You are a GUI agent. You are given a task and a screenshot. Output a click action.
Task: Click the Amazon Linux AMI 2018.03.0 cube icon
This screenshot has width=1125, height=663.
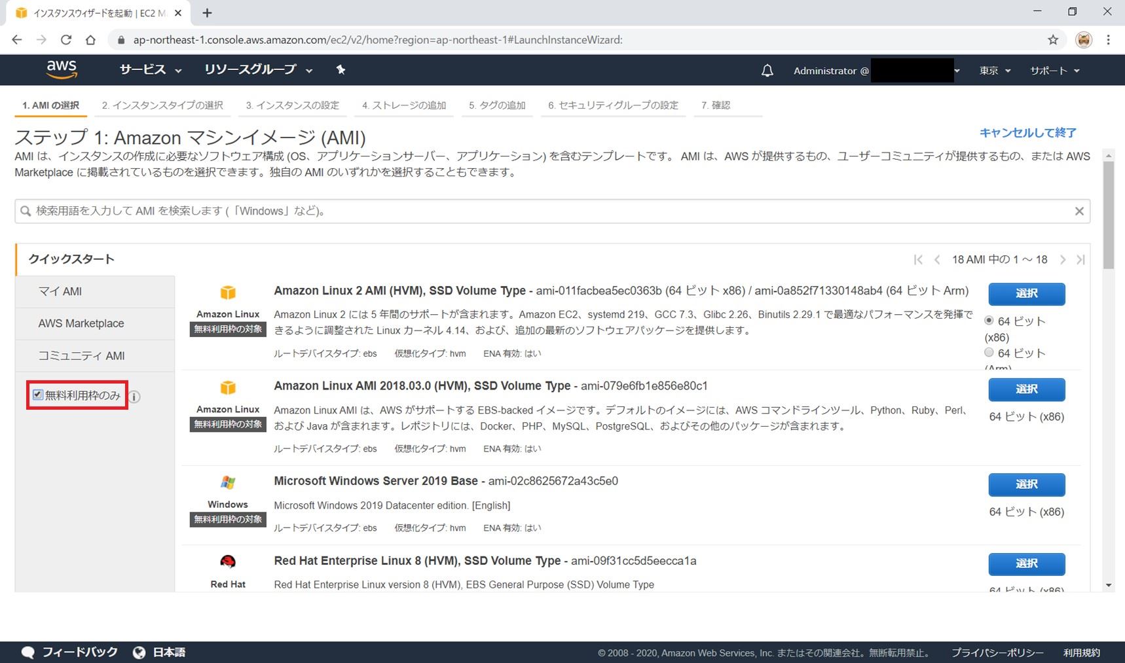228,387
